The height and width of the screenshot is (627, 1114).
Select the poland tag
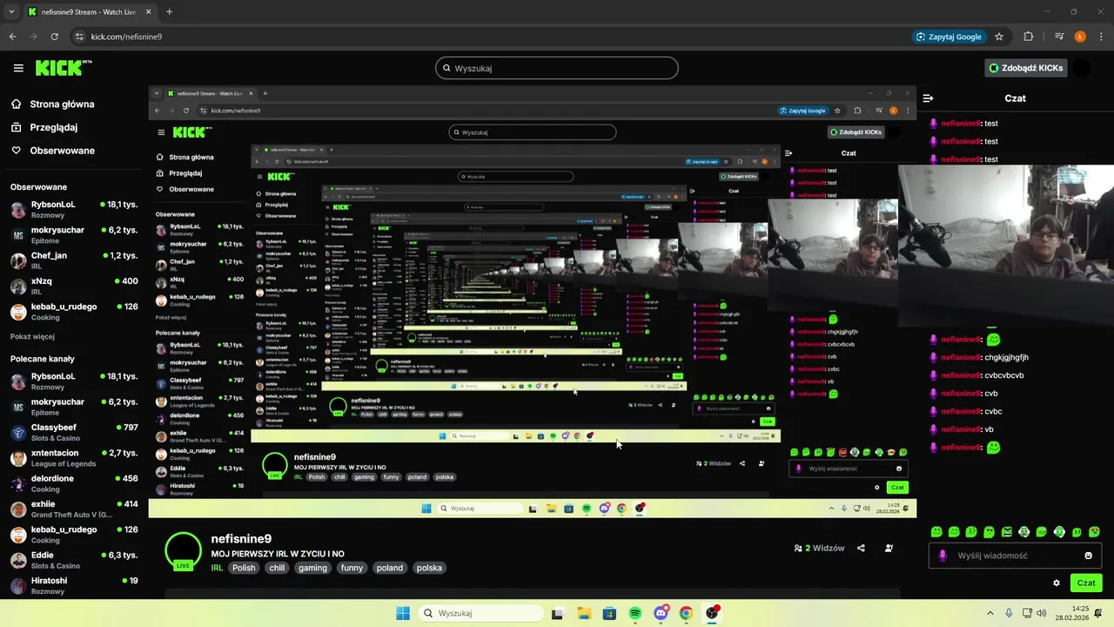pos(389,568)
